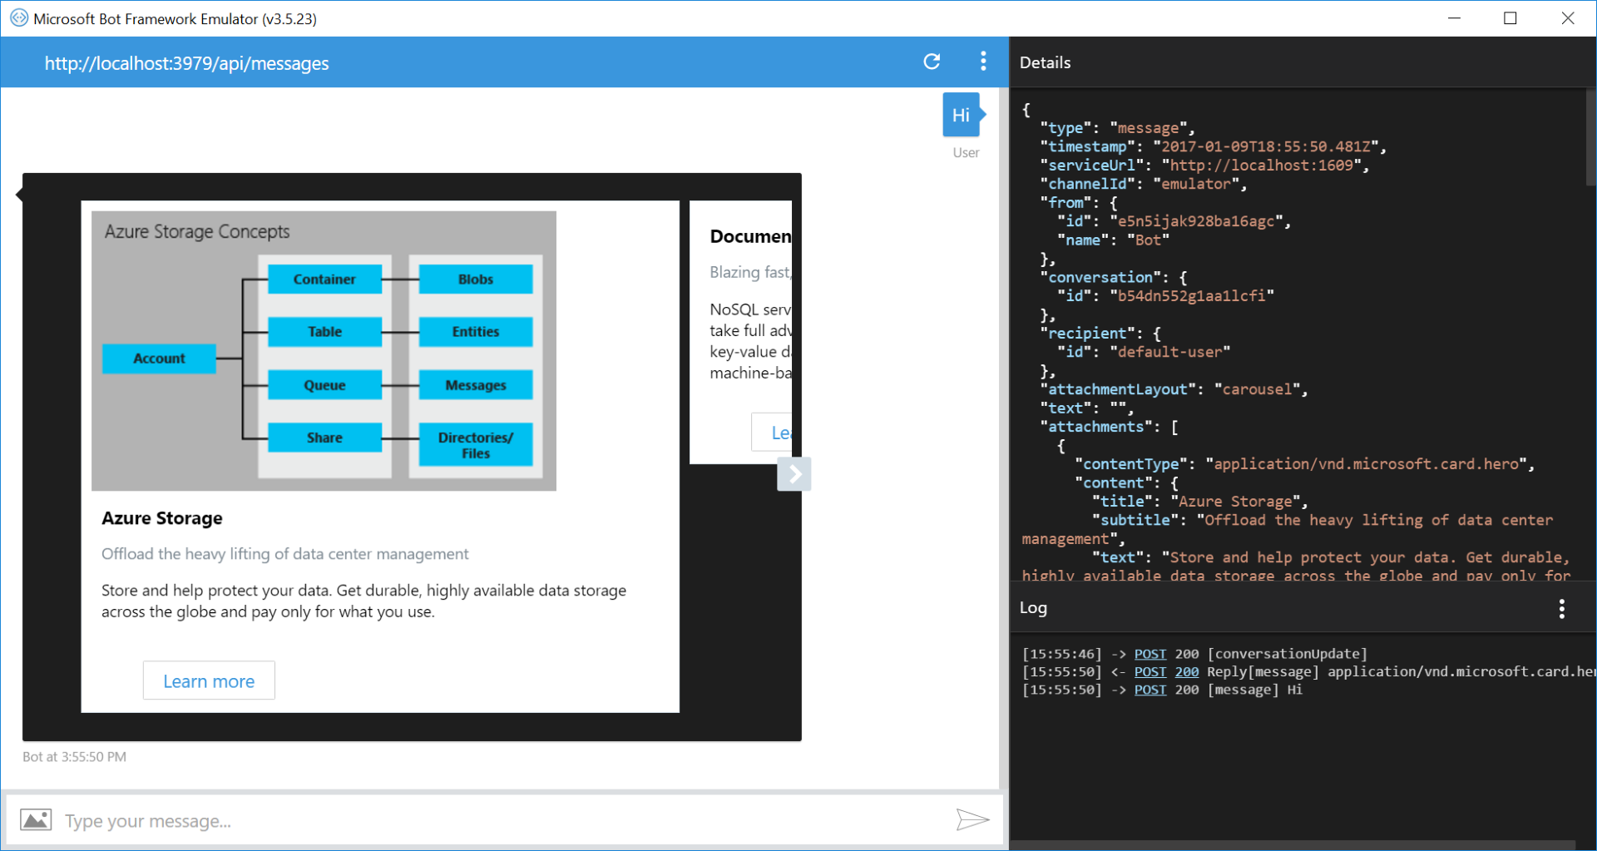This screenshot has width=1597, height=851.
Task: Click the Azure Storage Concepts diagram image
Action: [x=324, y=351]
